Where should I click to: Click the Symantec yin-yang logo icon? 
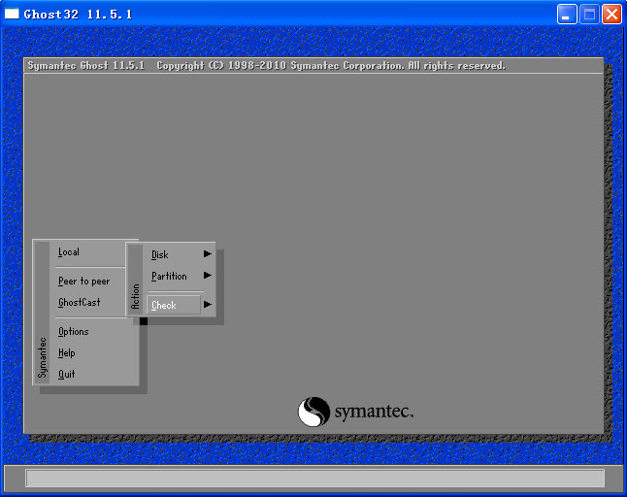point(313,412)
